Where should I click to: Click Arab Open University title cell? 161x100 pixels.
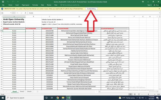pyautogui.click(x=14, y=19)
